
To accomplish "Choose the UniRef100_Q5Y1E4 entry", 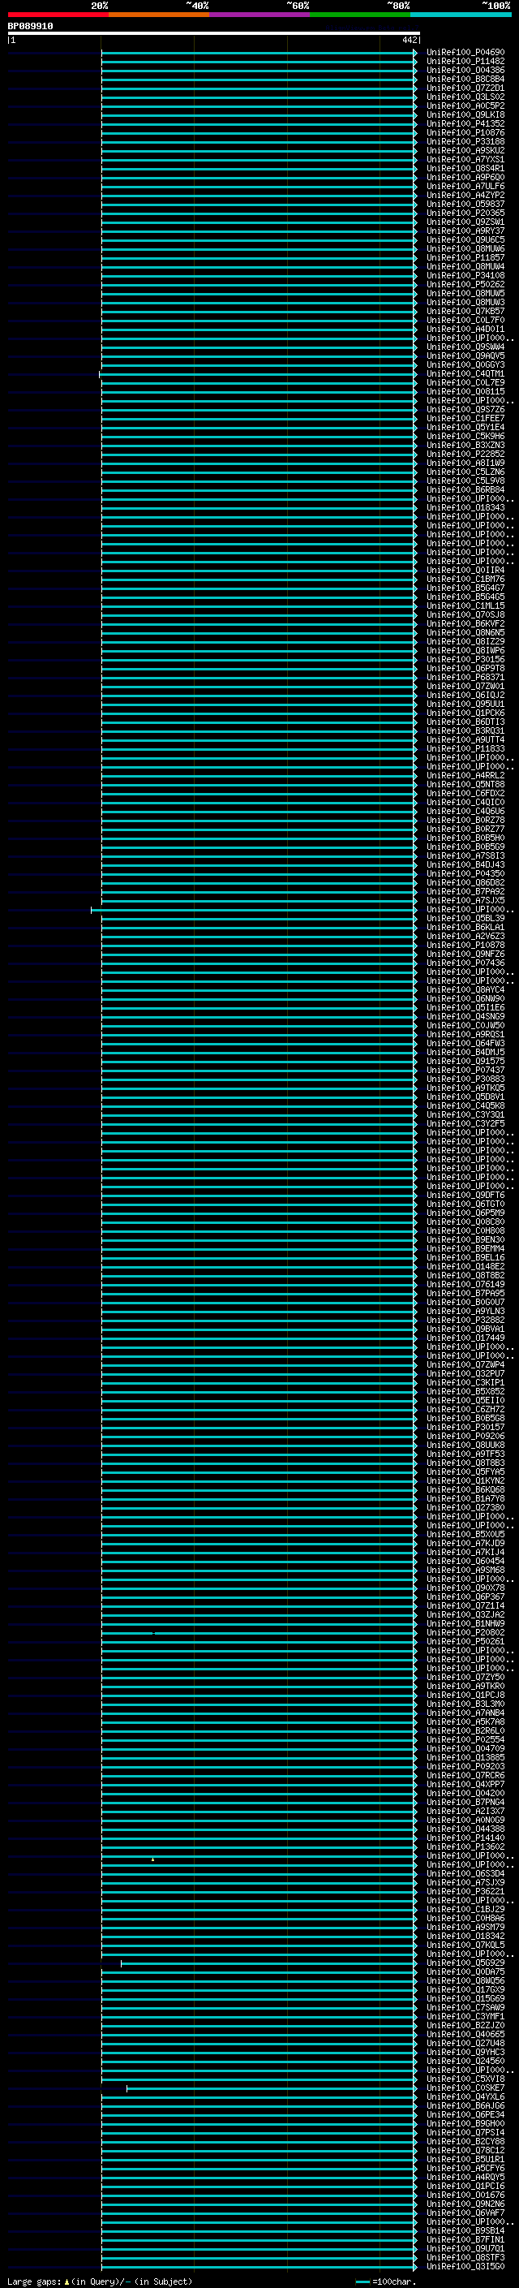I will click(465, 427).
